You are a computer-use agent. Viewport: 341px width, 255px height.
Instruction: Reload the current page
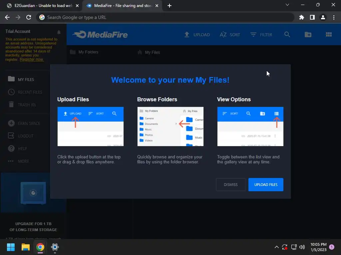pyautogui.click(x=29, y=17)
